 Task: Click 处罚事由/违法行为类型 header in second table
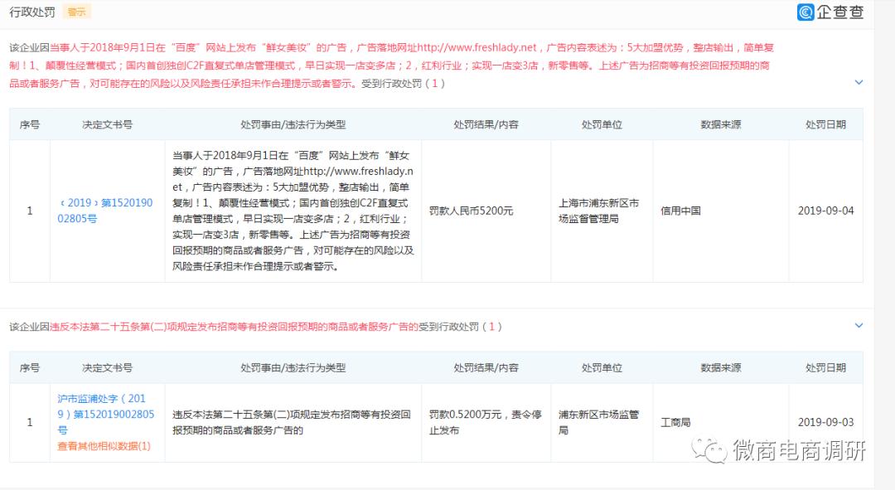tap(293, 368)
